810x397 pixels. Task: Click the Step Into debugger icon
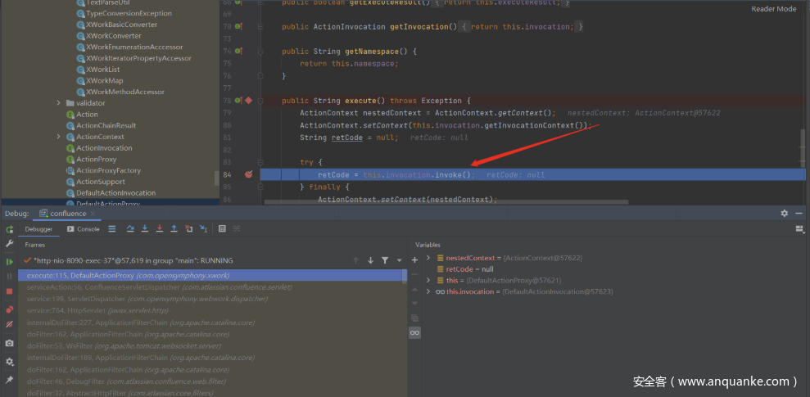point(144,229)
